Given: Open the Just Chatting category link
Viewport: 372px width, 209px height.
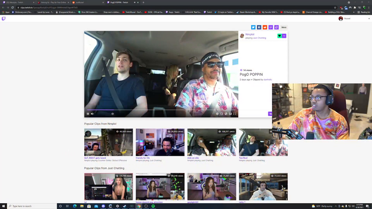Looking at the screenshot, I should click(260, 38).
